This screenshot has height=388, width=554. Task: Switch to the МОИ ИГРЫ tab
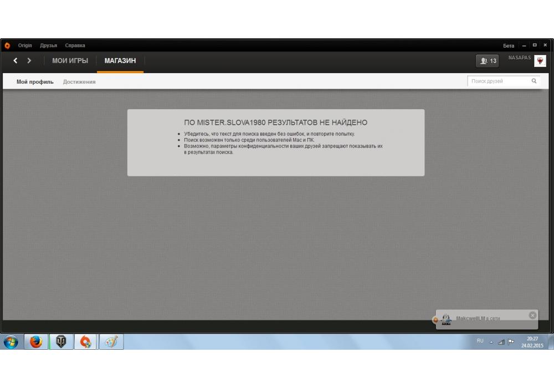point(70,61)
